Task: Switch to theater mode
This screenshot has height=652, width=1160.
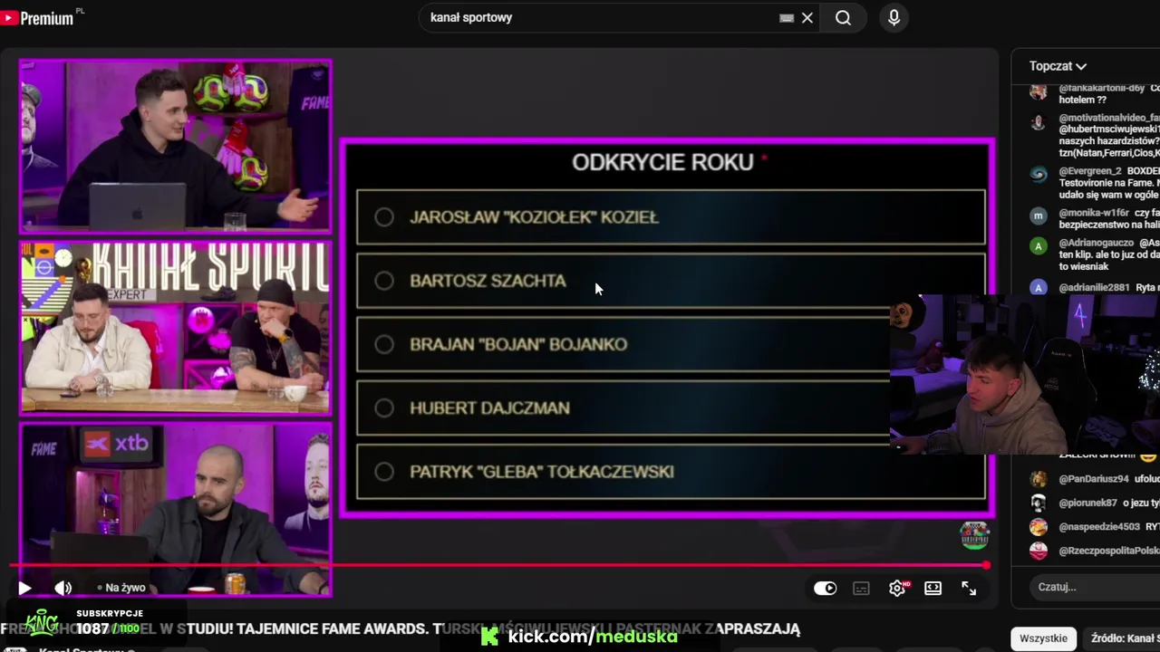Action: pyautogui.click(x=933, y=589)
